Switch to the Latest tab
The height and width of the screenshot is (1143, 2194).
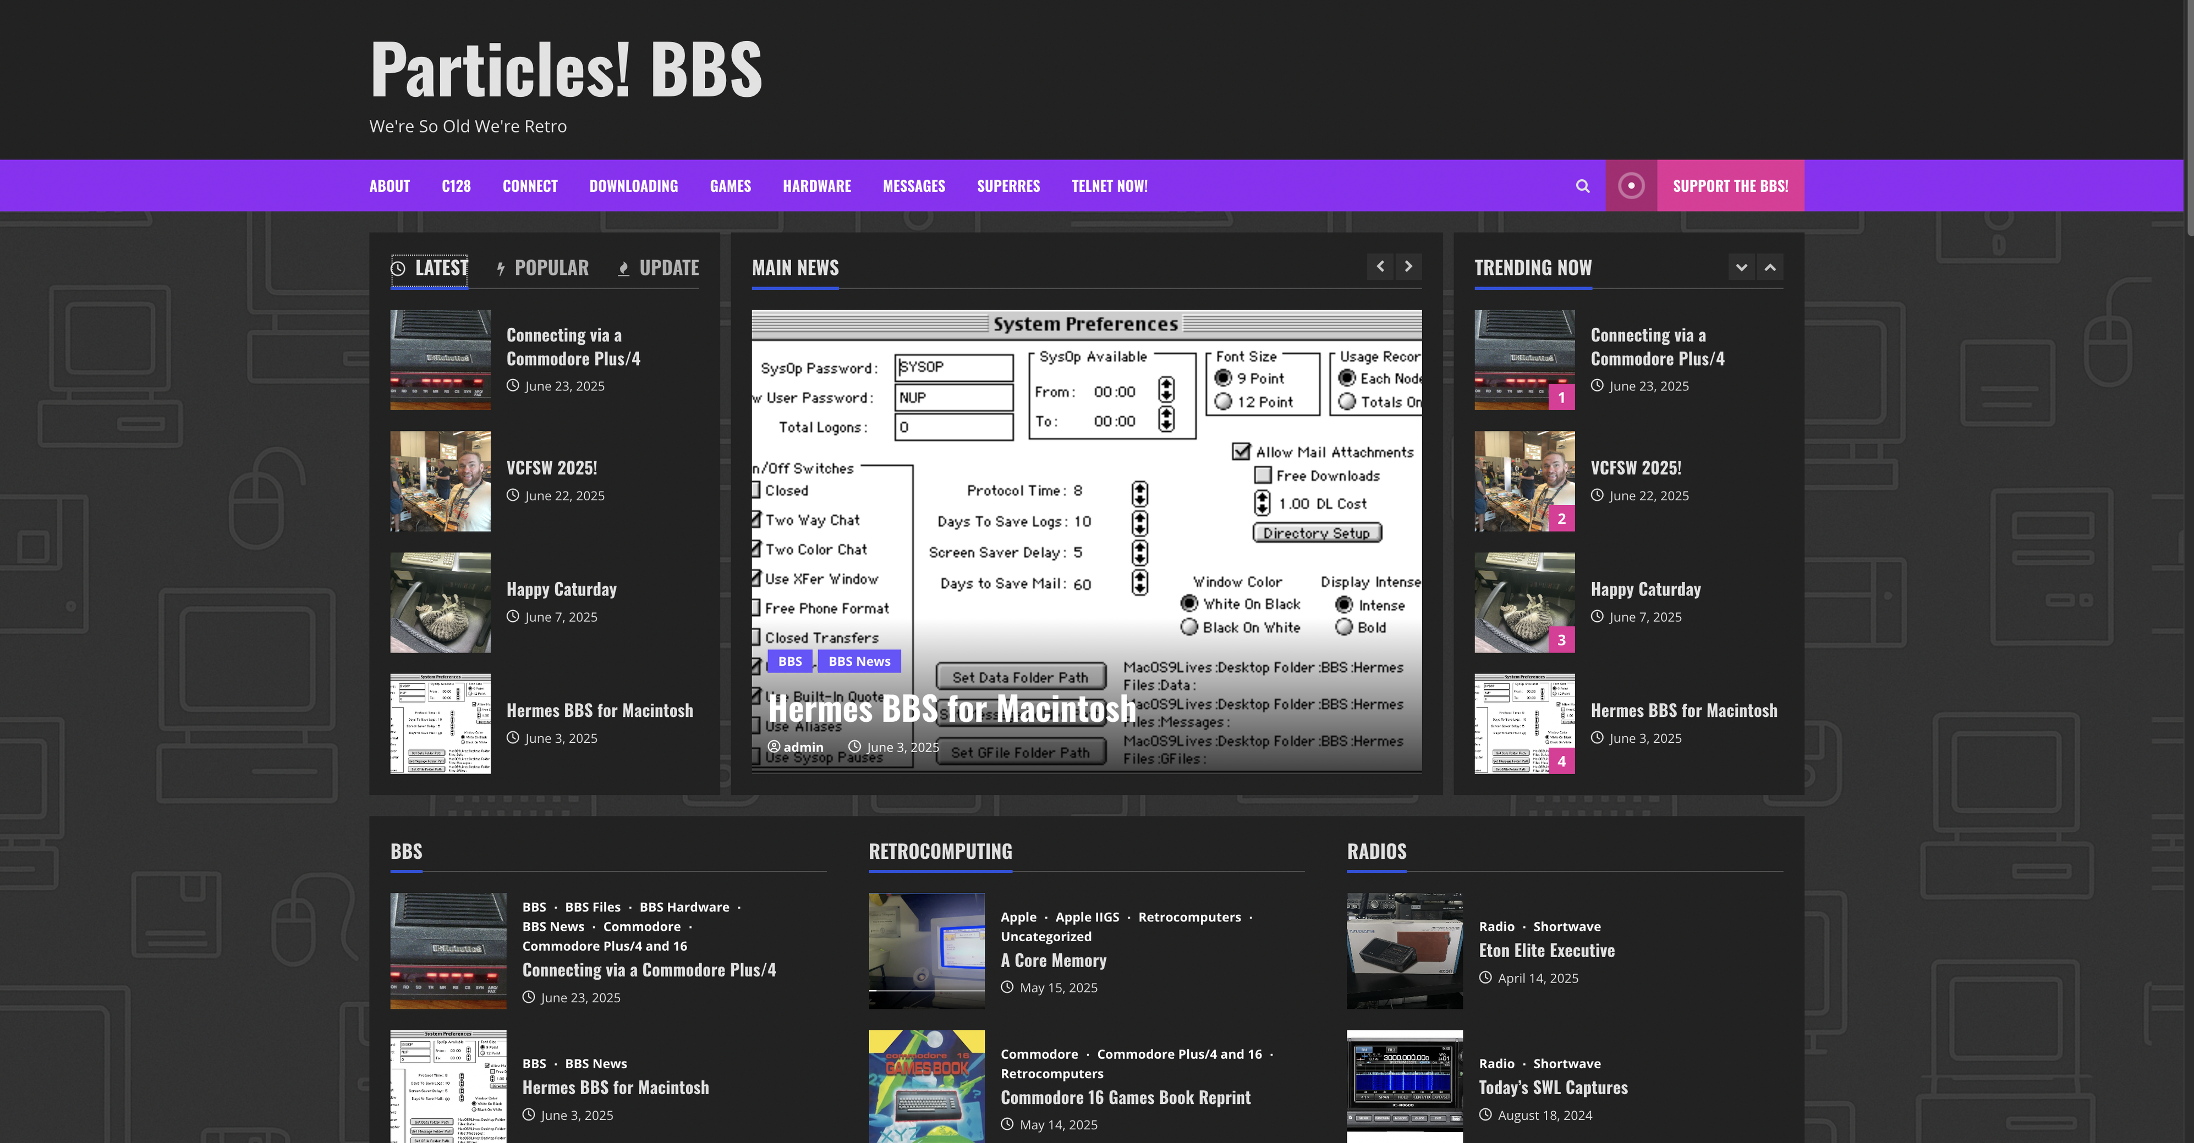(429, 268)
